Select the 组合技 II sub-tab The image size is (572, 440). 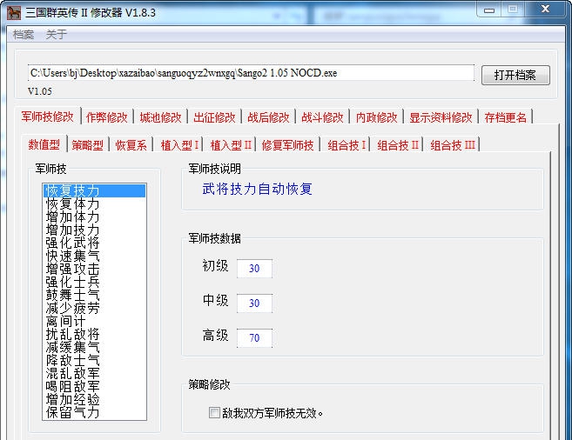click(398, 145)
